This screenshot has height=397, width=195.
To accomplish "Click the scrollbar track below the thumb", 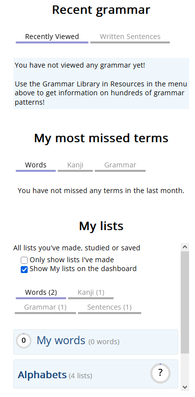I will pyautogui.click(x=185, y=368).
